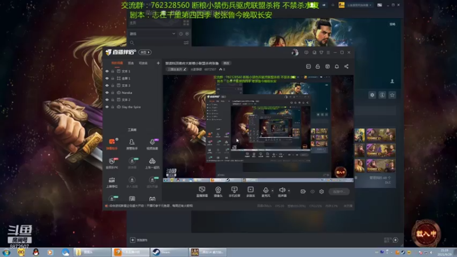Select the Naraka layer row

pyautogui.click(x=133, y=93)
